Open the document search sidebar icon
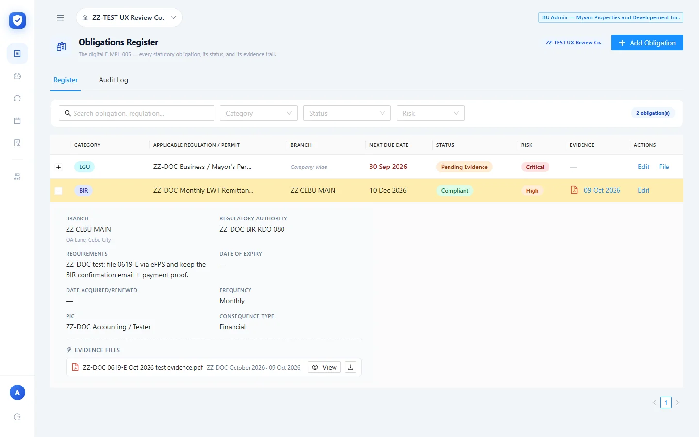 click(17, 143)
